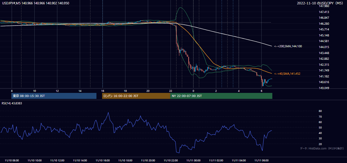Click the 11/11 06:00 time axis label

tap(261, 161)
